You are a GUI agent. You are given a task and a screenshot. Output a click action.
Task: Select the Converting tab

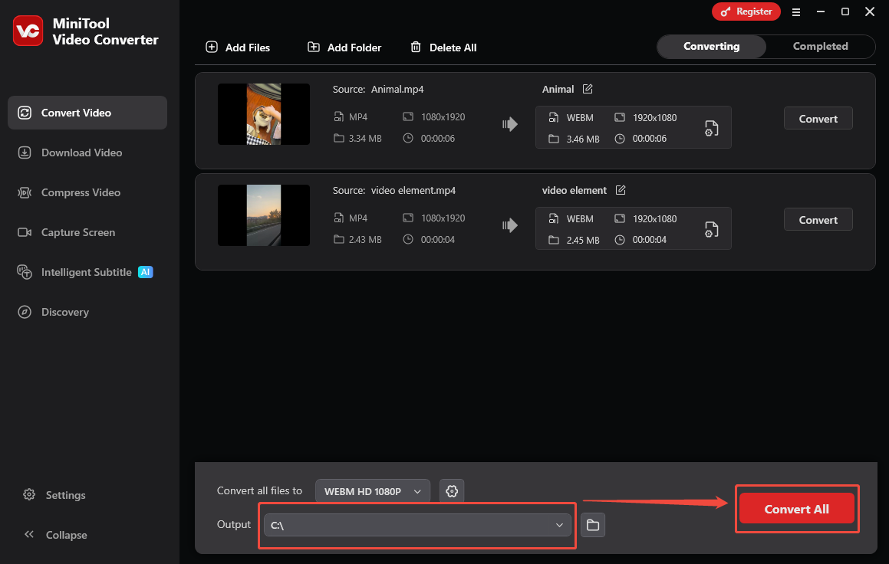[710, 46]
